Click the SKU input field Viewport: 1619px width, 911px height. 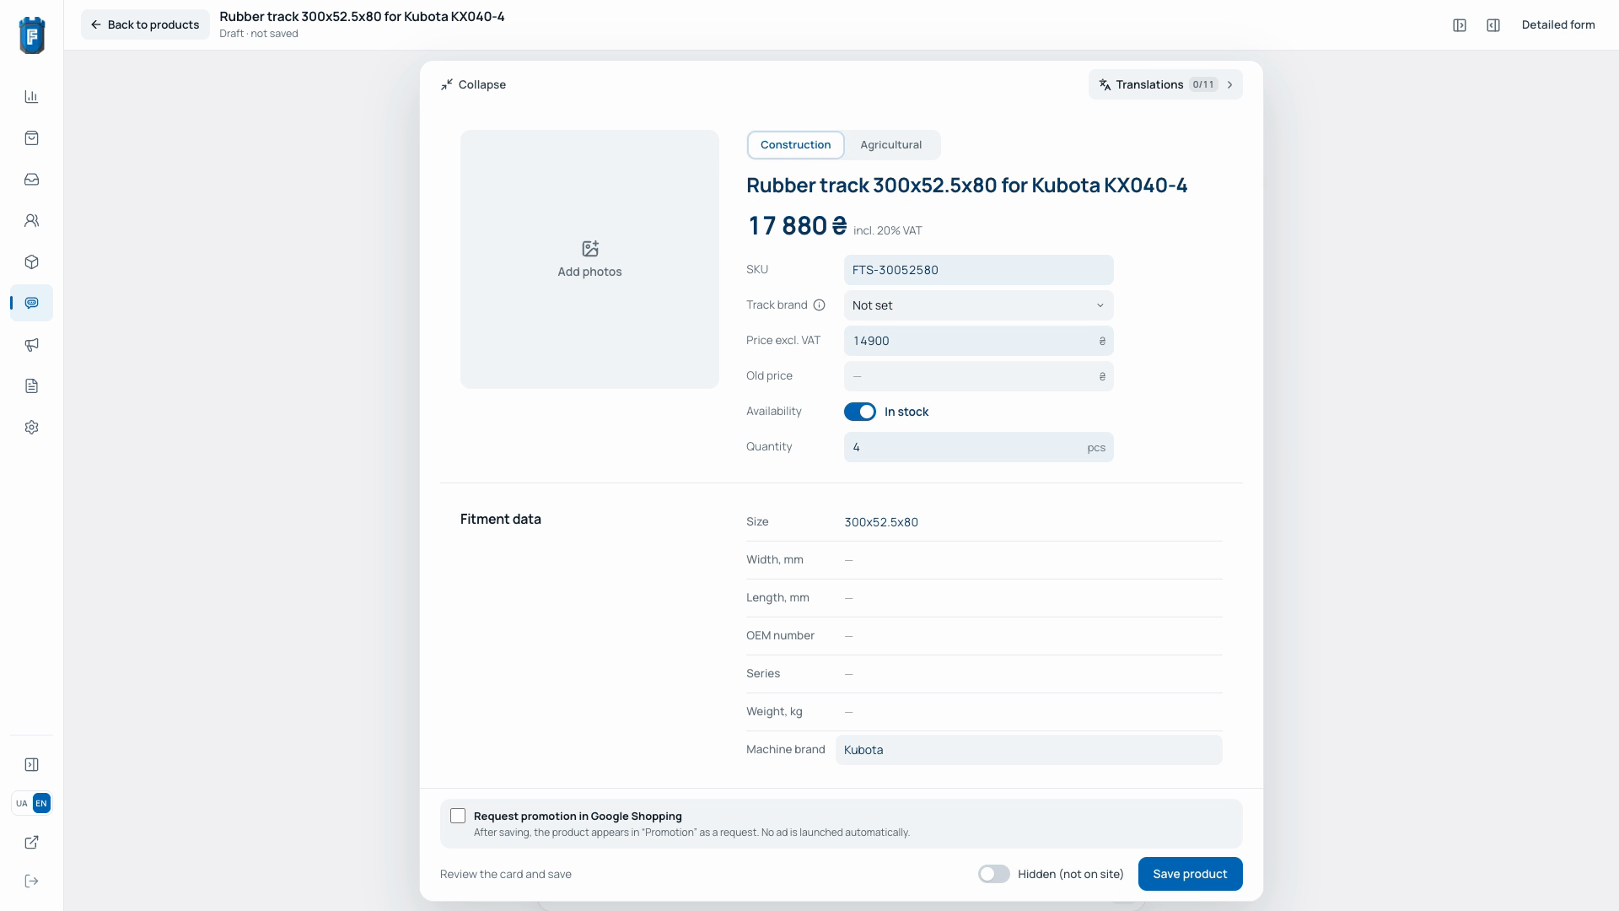(x=978, y=270)
